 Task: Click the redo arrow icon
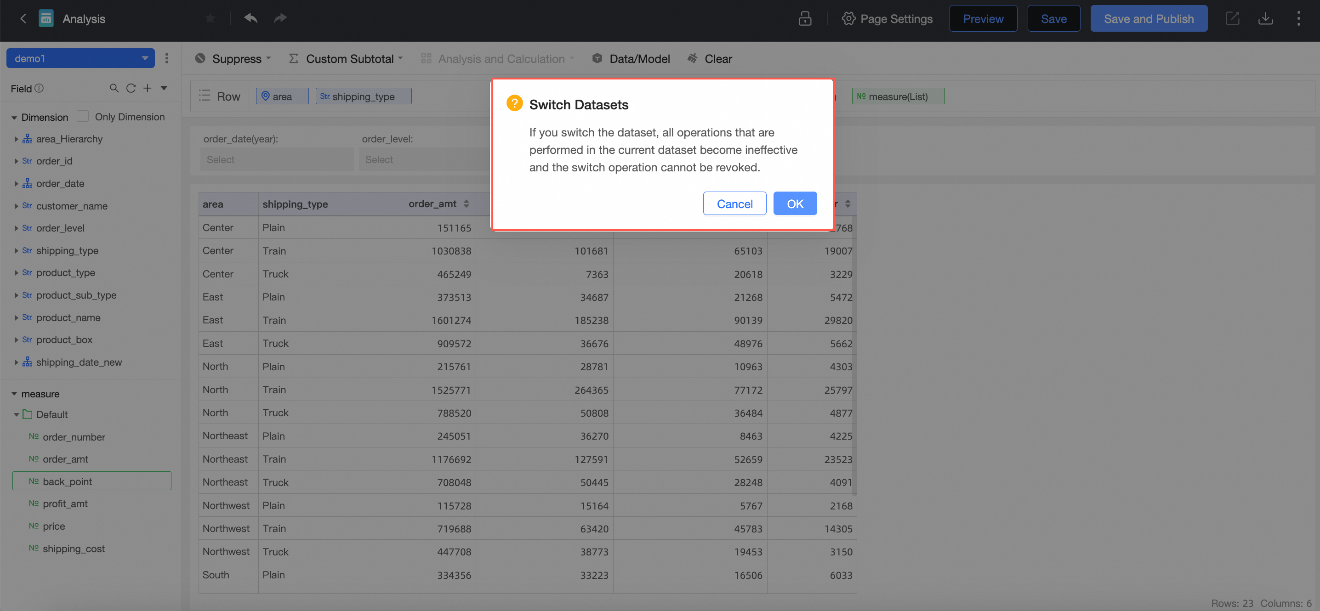pos(280,18)
